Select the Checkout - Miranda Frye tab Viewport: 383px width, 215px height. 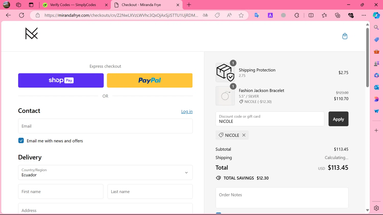(x=141, y=5)
